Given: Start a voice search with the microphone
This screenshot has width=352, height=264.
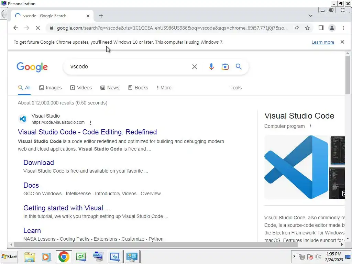Looking at the screenshot, I should [211, 67].
